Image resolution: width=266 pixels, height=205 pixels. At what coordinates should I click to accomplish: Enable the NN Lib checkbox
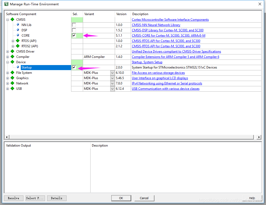click(74, 25)
